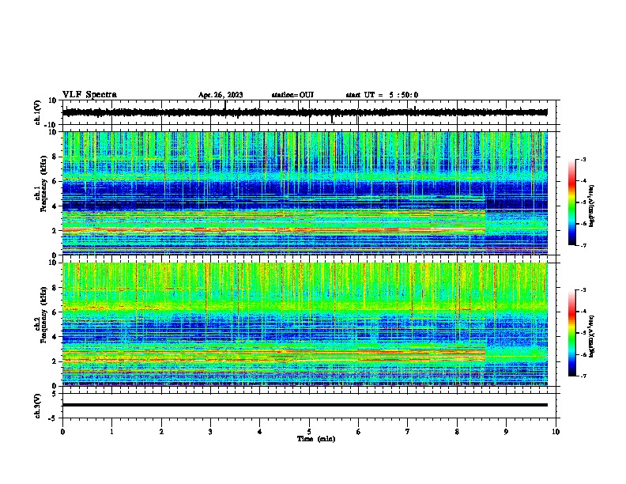The image size is (626, 484).
Task: Click the ch.1(V) waveform axis label
Action: pos(37,112)
